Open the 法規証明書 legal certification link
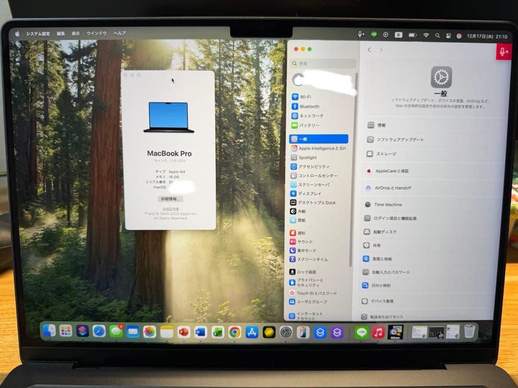The width and height of the screenshot is (518, 388). [x=169, y=208]
